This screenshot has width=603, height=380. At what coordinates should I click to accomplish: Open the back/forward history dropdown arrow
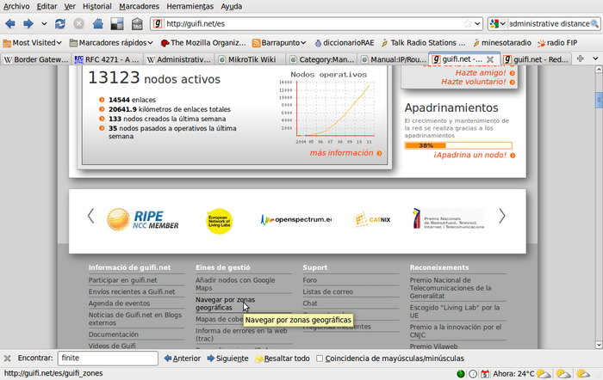44,24
